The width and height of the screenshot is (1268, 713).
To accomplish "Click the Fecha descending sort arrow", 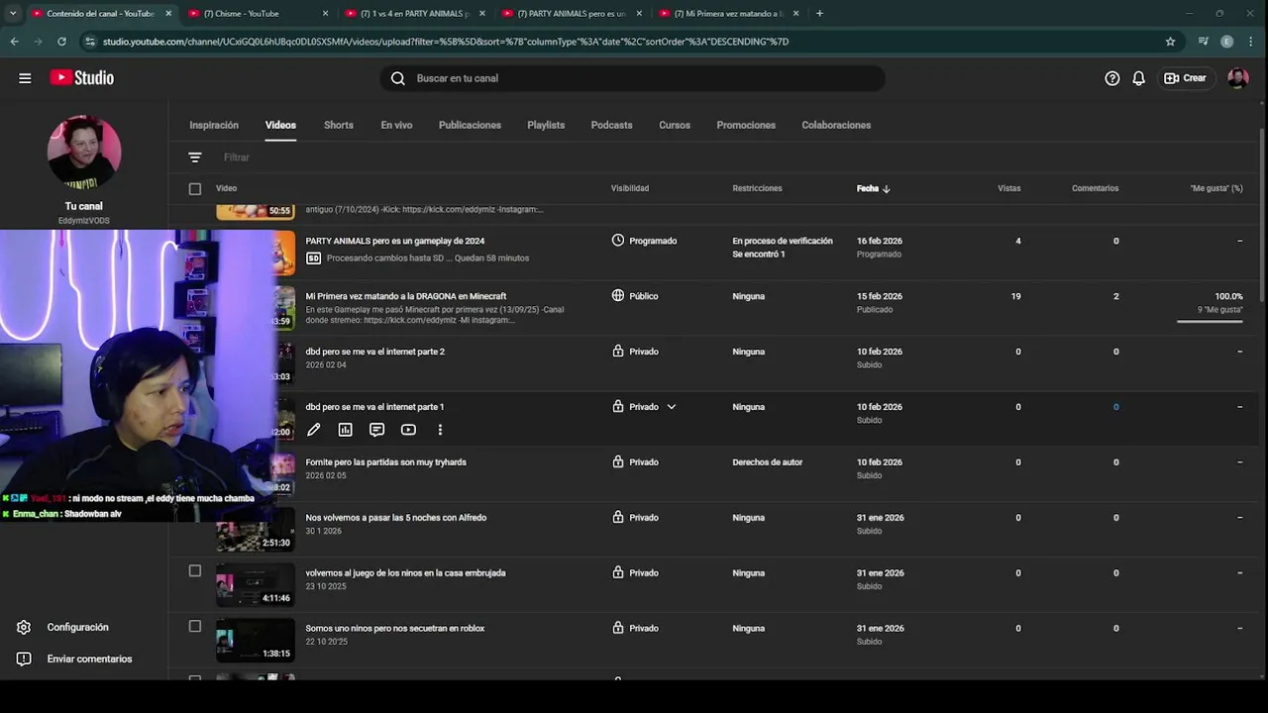I will (886, 188).
